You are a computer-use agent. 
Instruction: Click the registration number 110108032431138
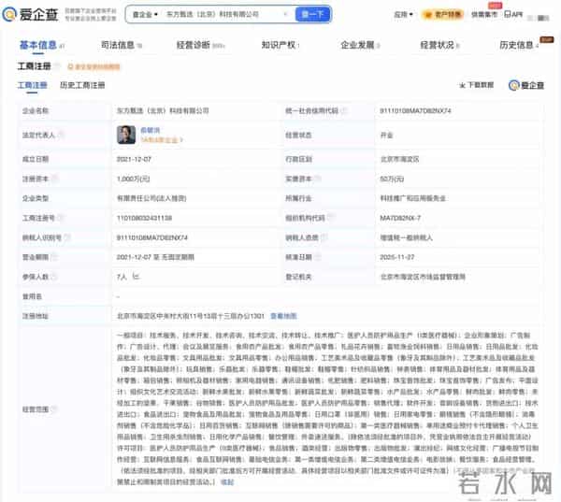[145, 218]
